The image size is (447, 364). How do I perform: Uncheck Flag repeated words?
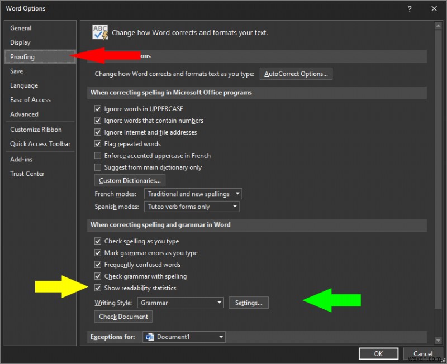pyautogui.click(x=98, y=143)
